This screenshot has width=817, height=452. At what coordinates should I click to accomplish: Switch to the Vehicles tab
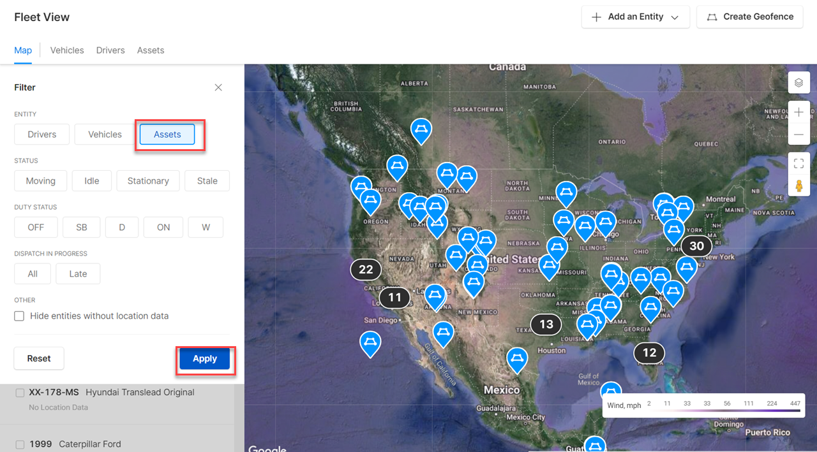(67, 50)
